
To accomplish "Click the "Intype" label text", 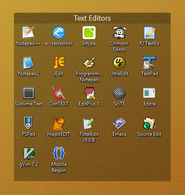I will pyautogui.click(x=89, y=44).
